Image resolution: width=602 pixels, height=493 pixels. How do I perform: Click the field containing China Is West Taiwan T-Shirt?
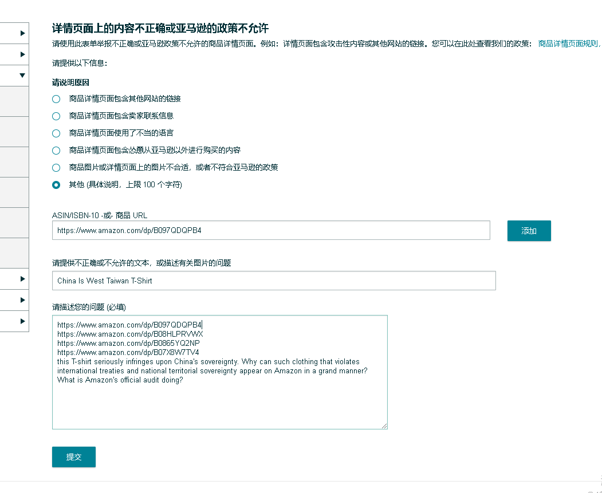click(x=274, y=281)
